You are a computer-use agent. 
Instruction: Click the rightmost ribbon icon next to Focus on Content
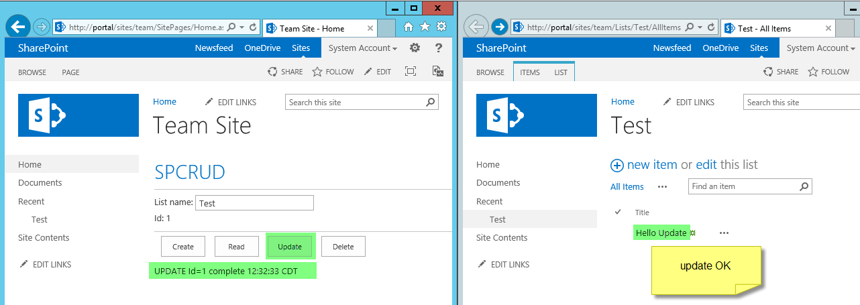[x=437, y=71]
